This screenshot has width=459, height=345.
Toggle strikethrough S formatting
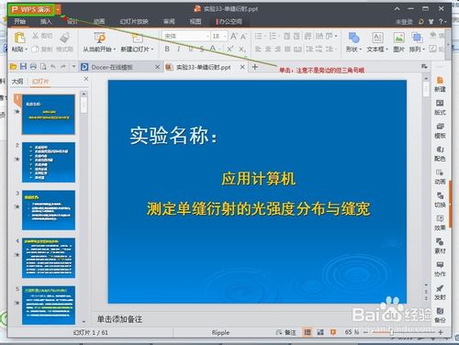click(x=202, y=49)
